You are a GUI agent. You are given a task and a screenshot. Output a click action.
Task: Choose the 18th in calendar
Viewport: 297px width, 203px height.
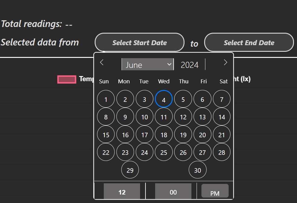(164, 135)
